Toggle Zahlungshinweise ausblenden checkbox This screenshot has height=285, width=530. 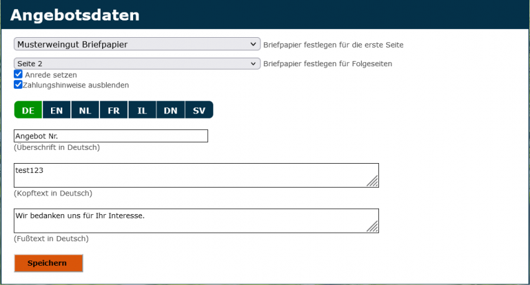[x=19, y=85]
